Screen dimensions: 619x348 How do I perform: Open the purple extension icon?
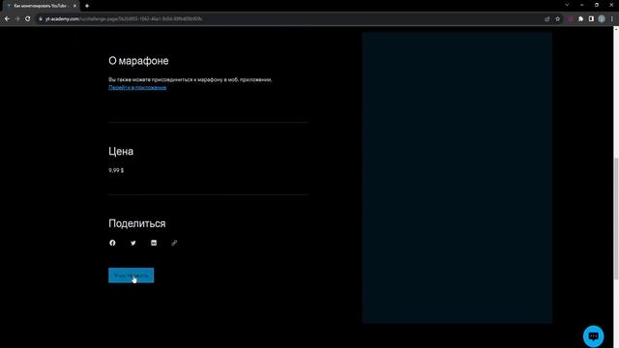point(571,19)
